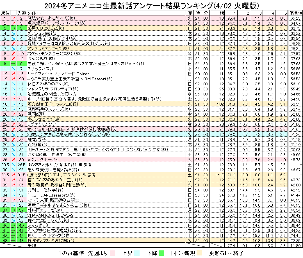Select the 先週 column header
This screenshot has width=303, height=258.
point(21,13)
